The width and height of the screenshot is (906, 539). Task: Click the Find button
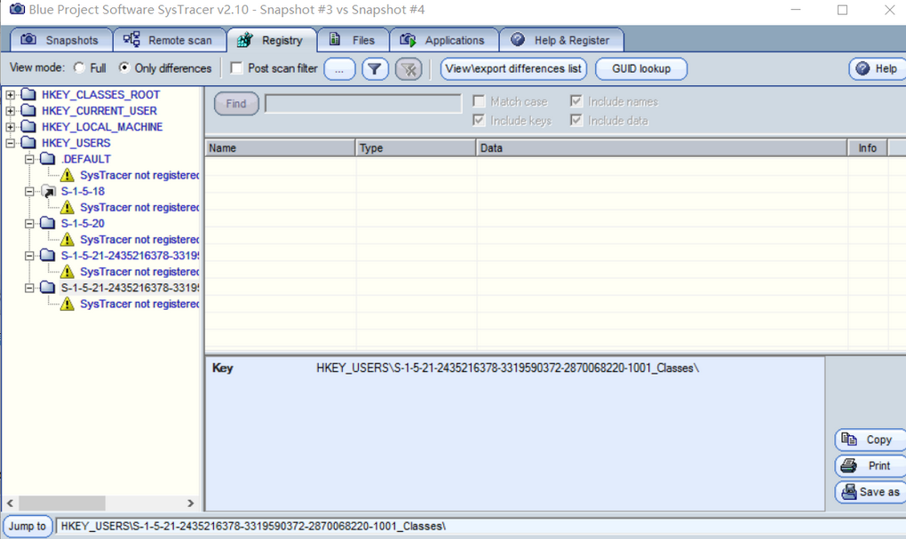(x=236, y=103)
